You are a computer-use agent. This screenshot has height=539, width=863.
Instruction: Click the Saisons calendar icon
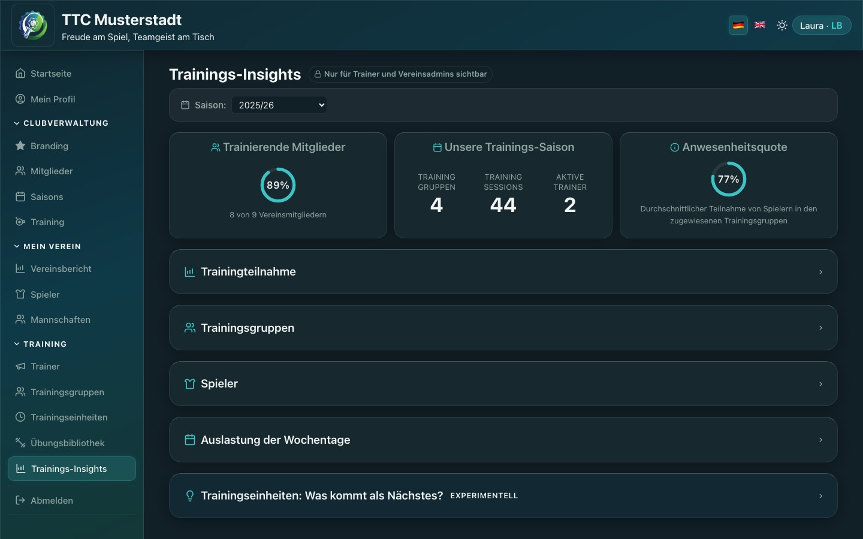coord(20,197)
